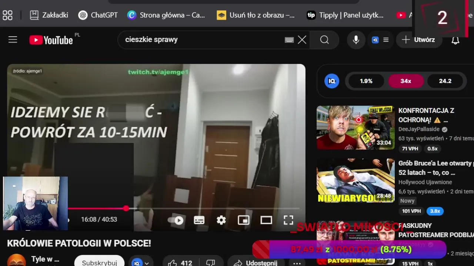Image resolution: width=474 pixels, height=266 pixels.
Task: Open the 'Grób Bruce'a Lee otwarty' title
Action: tap(436, 168)
